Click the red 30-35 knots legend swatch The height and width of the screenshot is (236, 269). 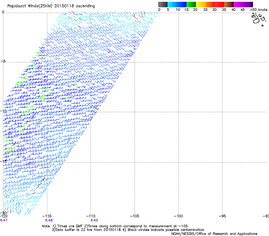click(220, 4)
